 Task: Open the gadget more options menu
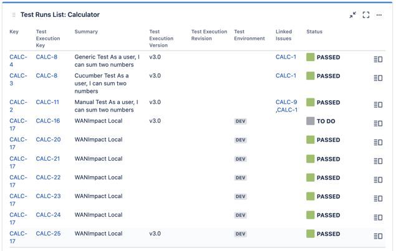coord(379,15)
